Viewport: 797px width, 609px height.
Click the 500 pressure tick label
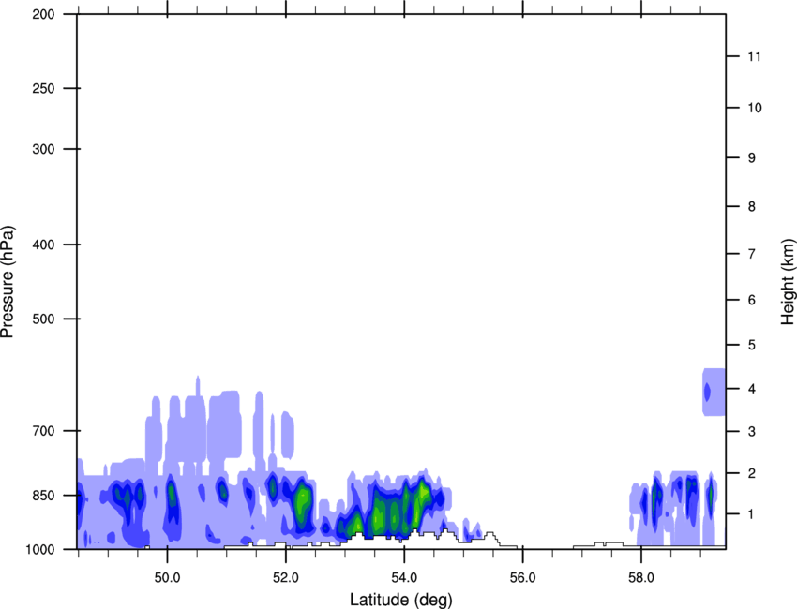tap(43, 319)
